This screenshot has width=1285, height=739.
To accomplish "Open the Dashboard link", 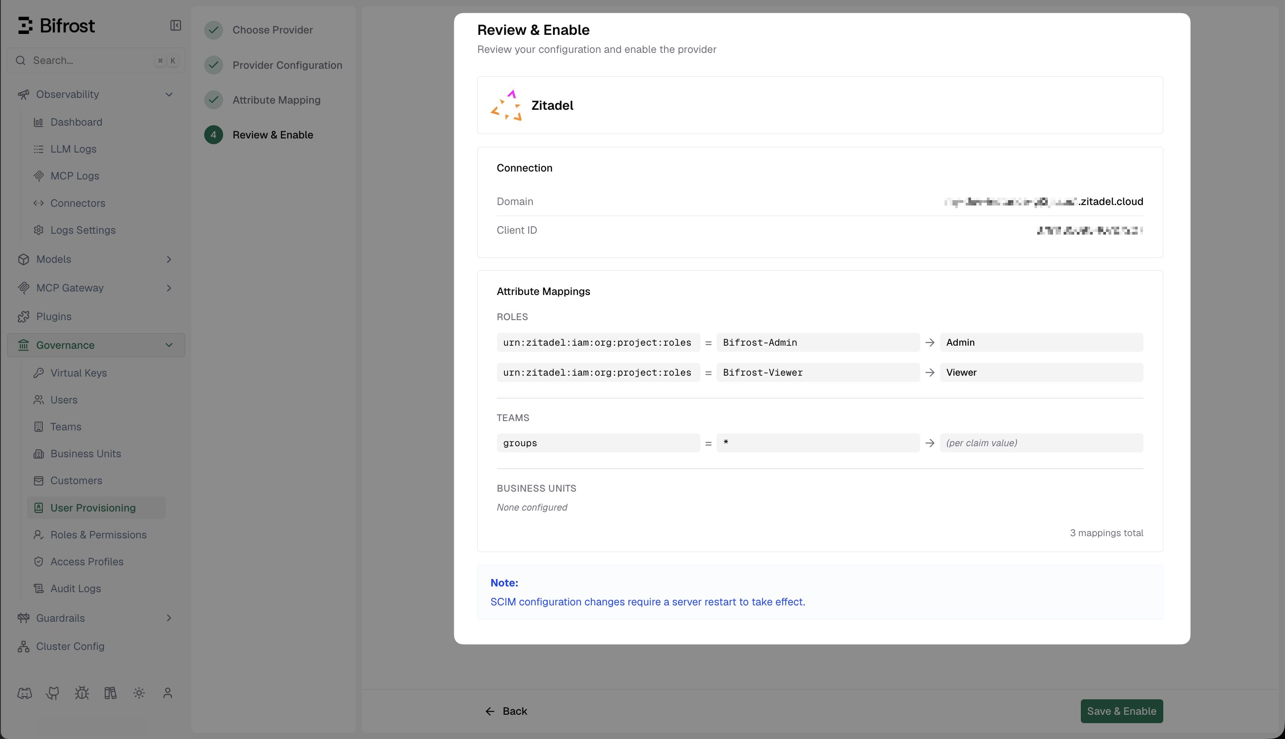I will pyautogui.click(x=76, y=122).
